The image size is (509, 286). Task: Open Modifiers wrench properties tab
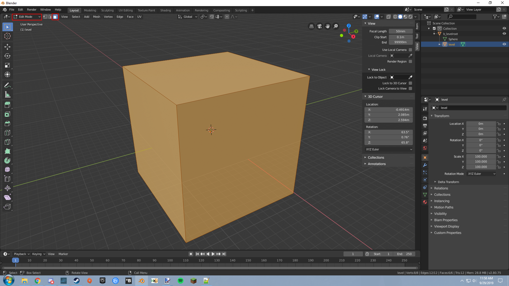pos(425,165)
